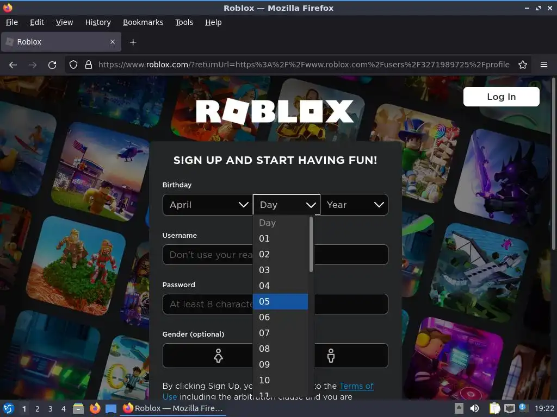Choose day 03 from the list

(x=280, y=270)
